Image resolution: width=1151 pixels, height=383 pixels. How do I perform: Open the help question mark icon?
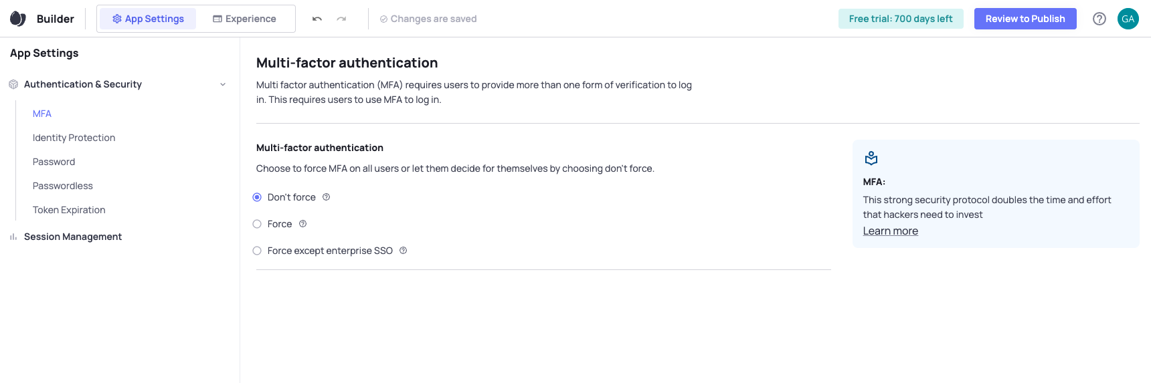pos(1099,19)
